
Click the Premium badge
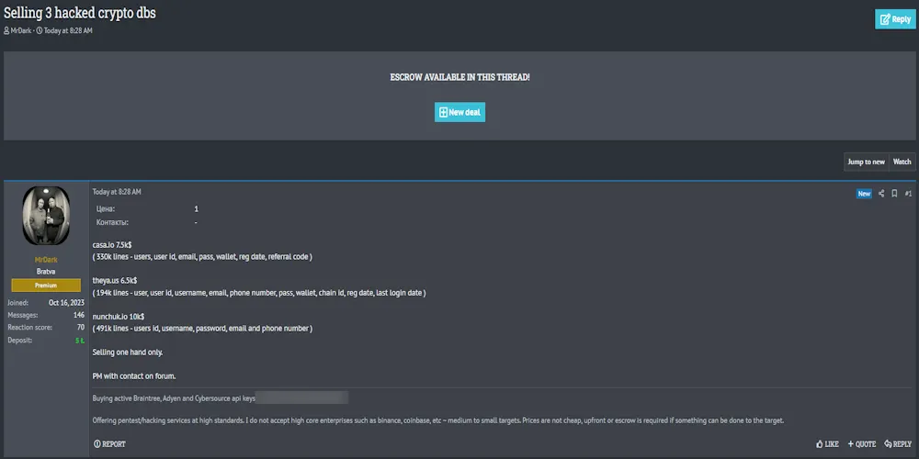46,285
